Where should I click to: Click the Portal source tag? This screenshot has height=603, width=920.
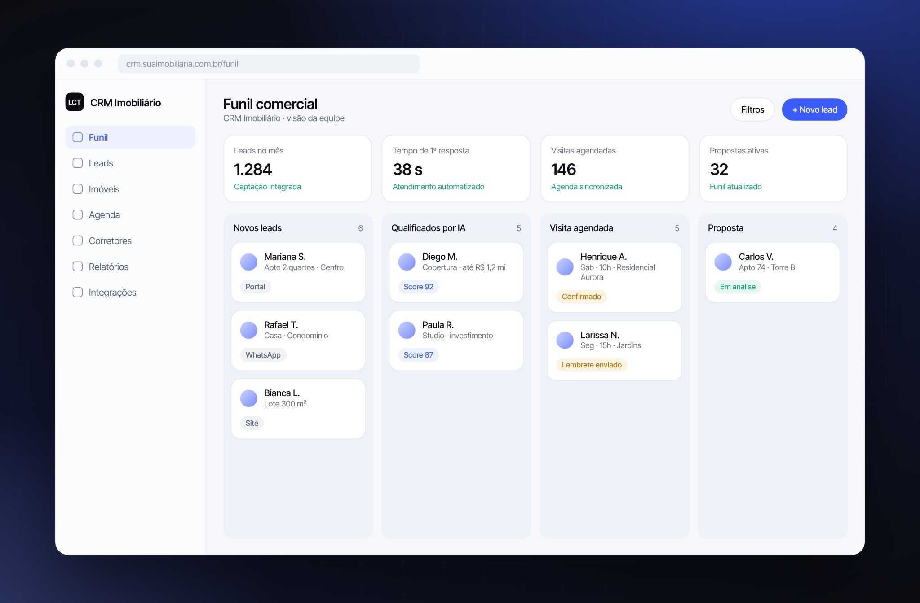(x=255, y=287)
